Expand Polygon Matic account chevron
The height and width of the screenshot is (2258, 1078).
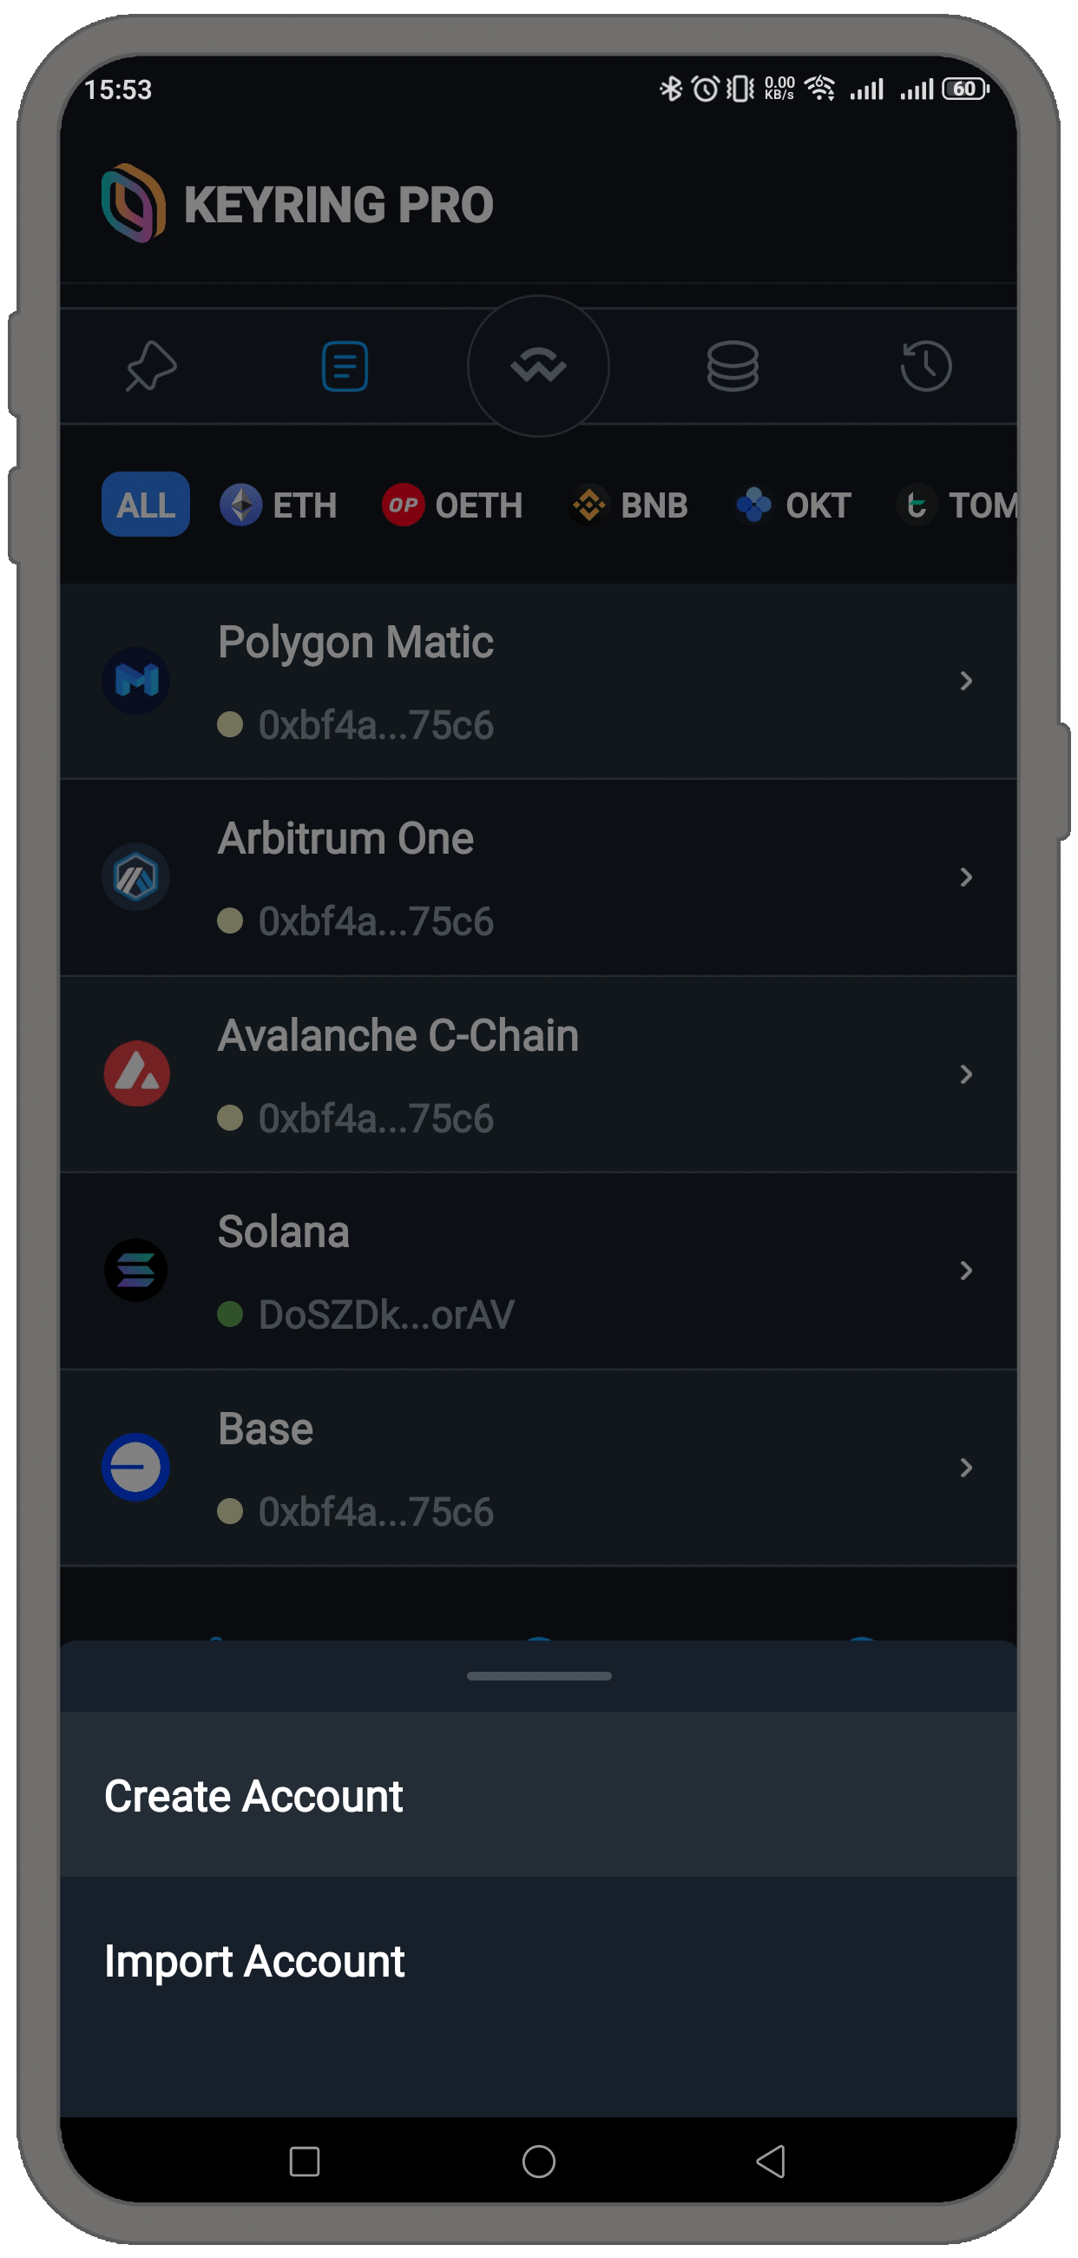[x=966, y=681]
